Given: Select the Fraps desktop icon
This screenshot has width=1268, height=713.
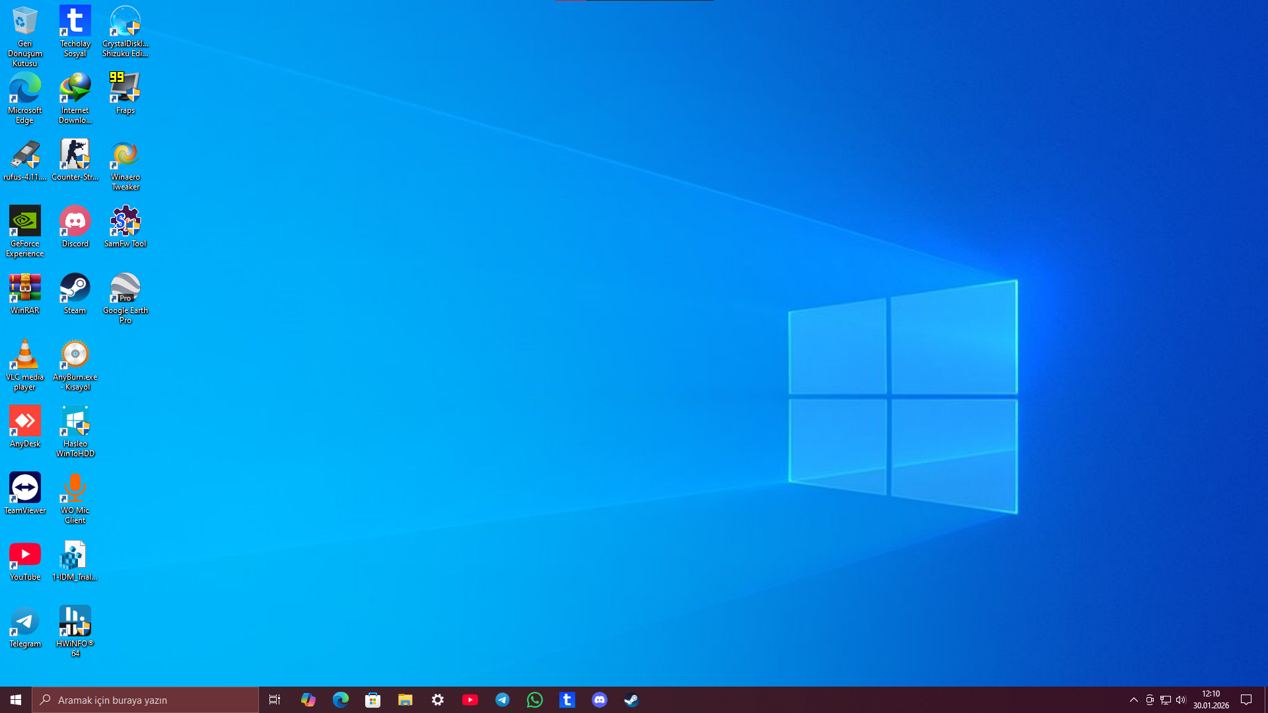Looking at the screenshot, I should (125, 93).
